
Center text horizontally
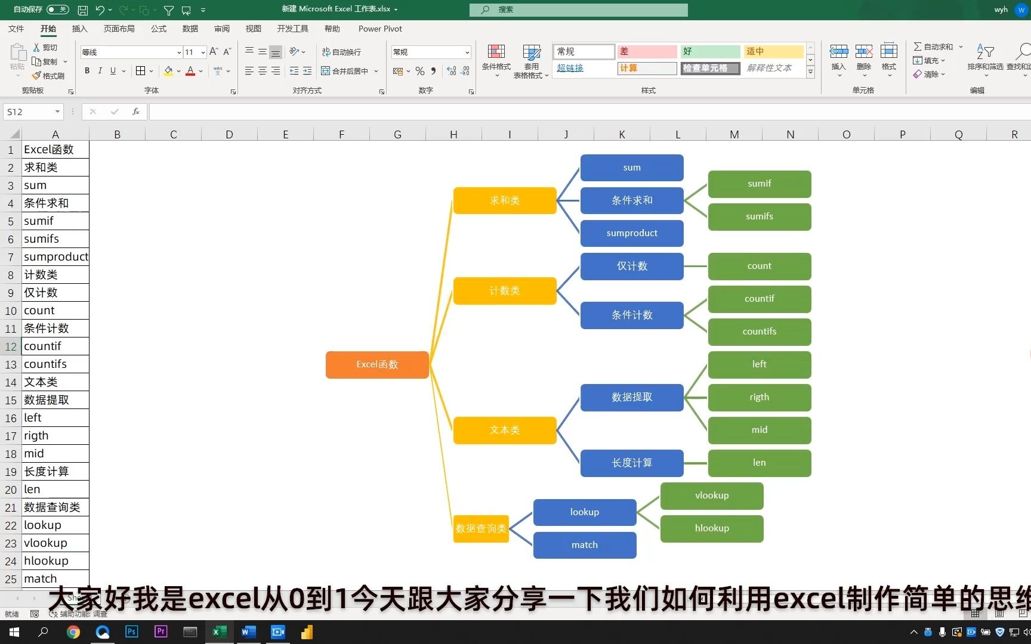click(263, 71)
